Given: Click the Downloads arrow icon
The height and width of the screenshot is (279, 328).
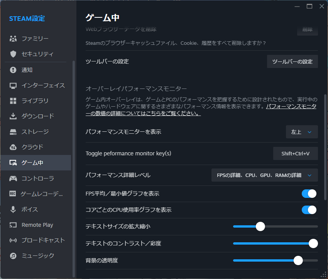Looking at the screenshot, I should pos(13,116).
